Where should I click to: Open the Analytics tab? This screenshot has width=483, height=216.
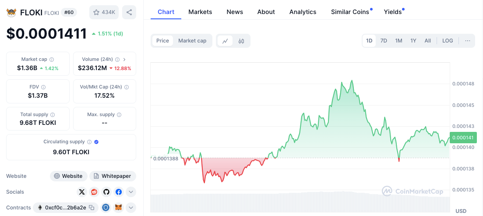coord(303,12)
